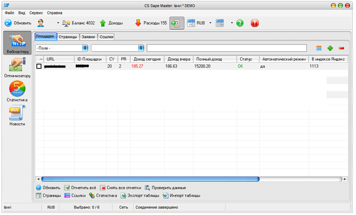Click the sort arrow corner header cell
The height and width of the screenshot is (215, 356).
pos(39,59)
